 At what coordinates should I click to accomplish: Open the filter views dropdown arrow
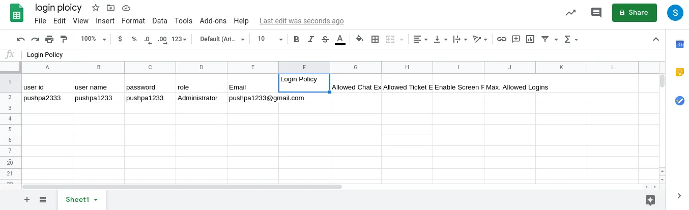(x=556, y=39)
